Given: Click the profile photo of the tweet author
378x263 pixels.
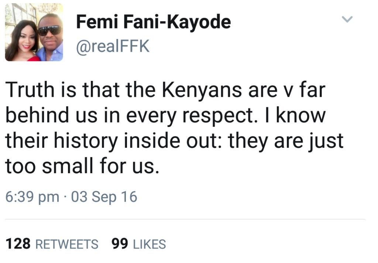Looking at the screenshot, I should [34, 33].
